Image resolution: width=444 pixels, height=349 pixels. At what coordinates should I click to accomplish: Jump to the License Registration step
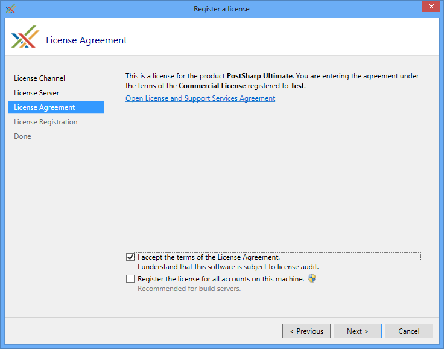(45, 122)
